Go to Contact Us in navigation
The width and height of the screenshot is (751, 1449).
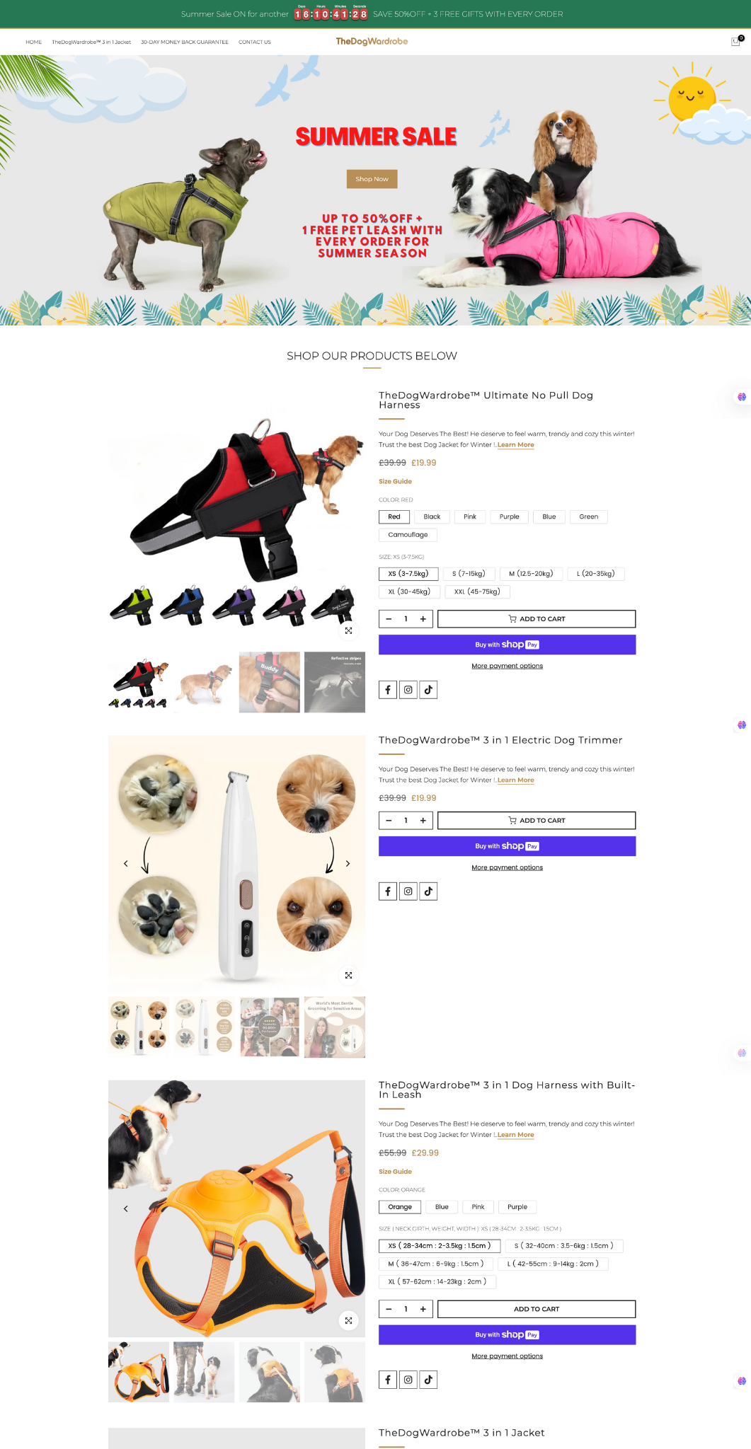click(255, 42)
